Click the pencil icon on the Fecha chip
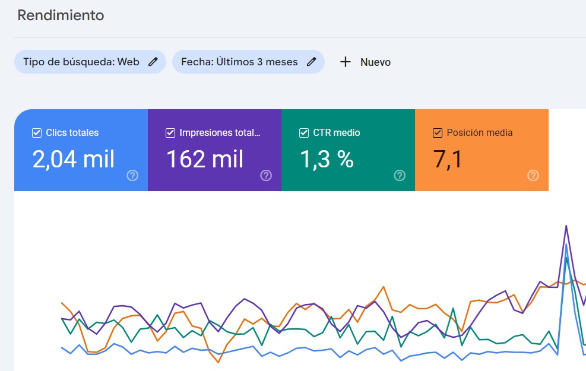The width and height of the screenshot is (586, 371). coord(312,62)
